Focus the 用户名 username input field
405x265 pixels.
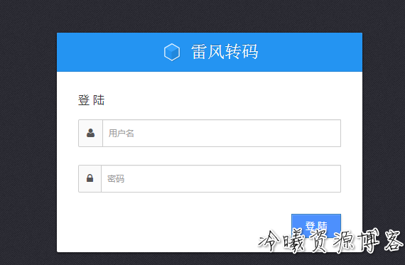pos(222,134)
